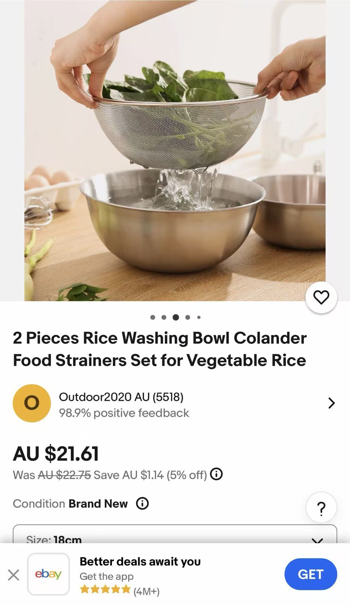Select the fifth image pagination dot

pyautogui.click(x=199, y=317)
